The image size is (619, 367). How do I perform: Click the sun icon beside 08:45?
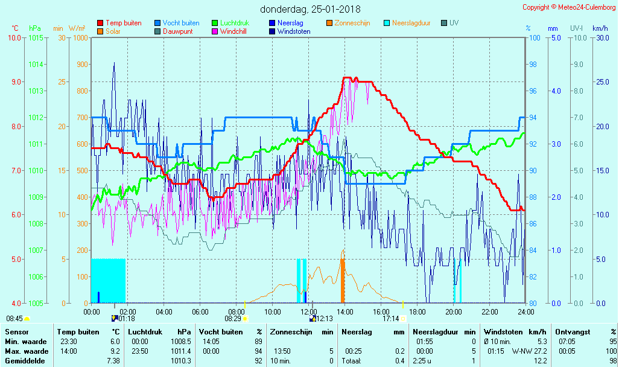27,318
